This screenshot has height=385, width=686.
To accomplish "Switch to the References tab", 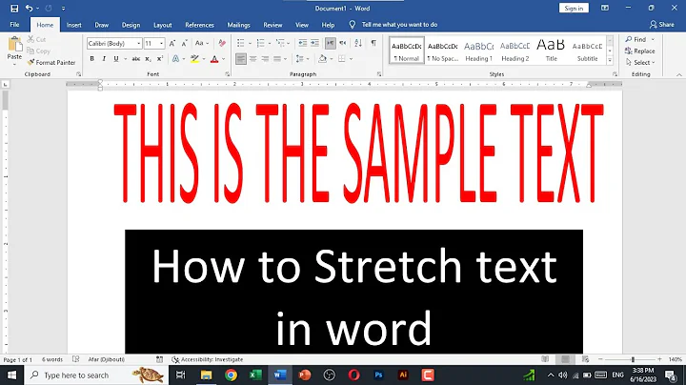I will tap(199, 25).
